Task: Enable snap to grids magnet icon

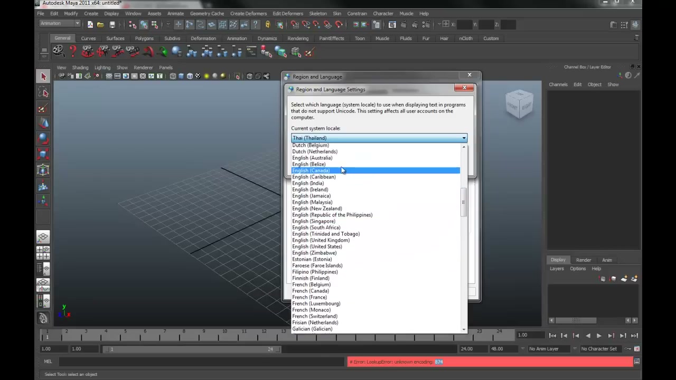Action: point(295,24)
